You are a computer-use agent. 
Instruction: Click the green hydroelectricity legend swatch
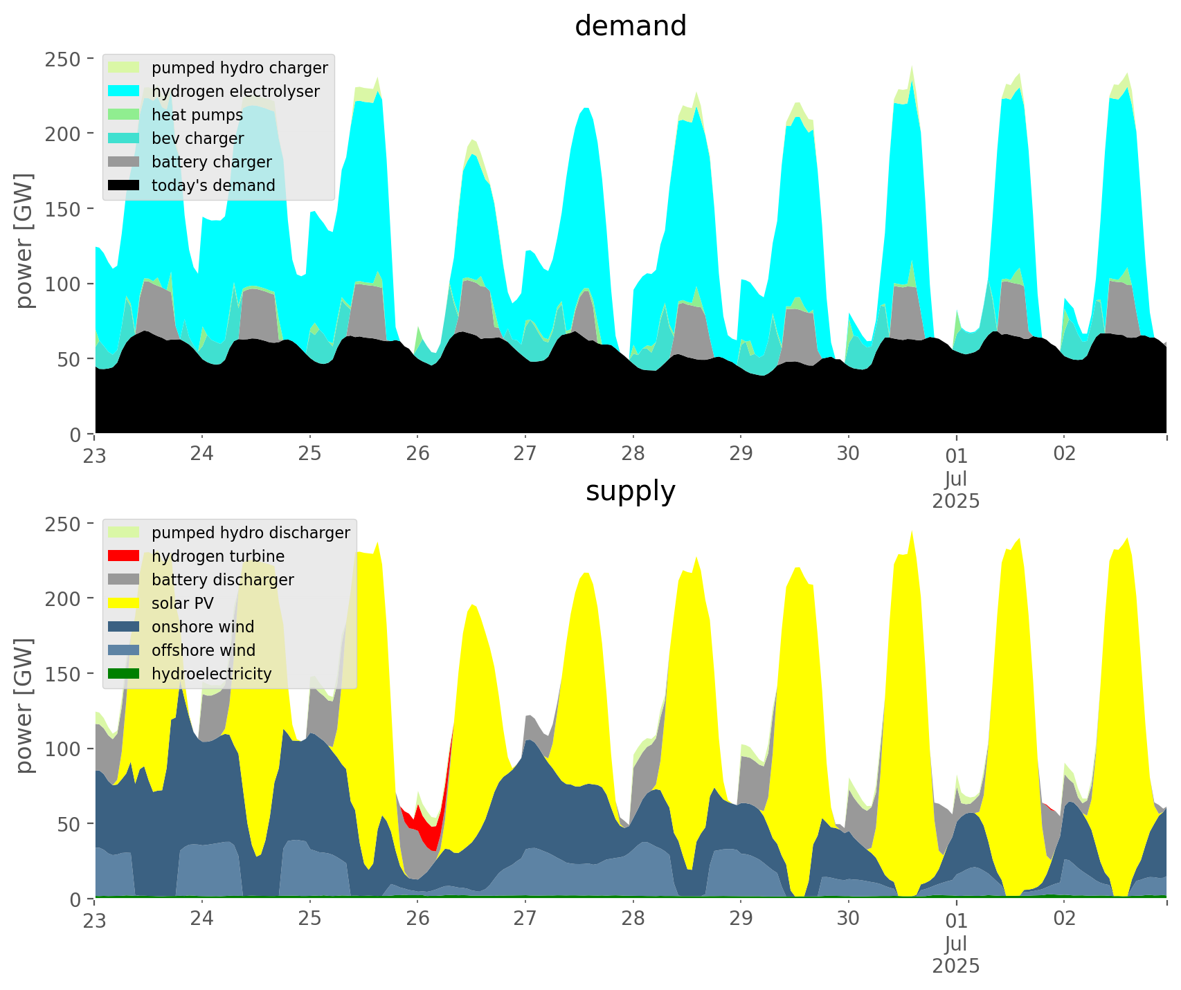pyautogui.click(x=124, y=674)
